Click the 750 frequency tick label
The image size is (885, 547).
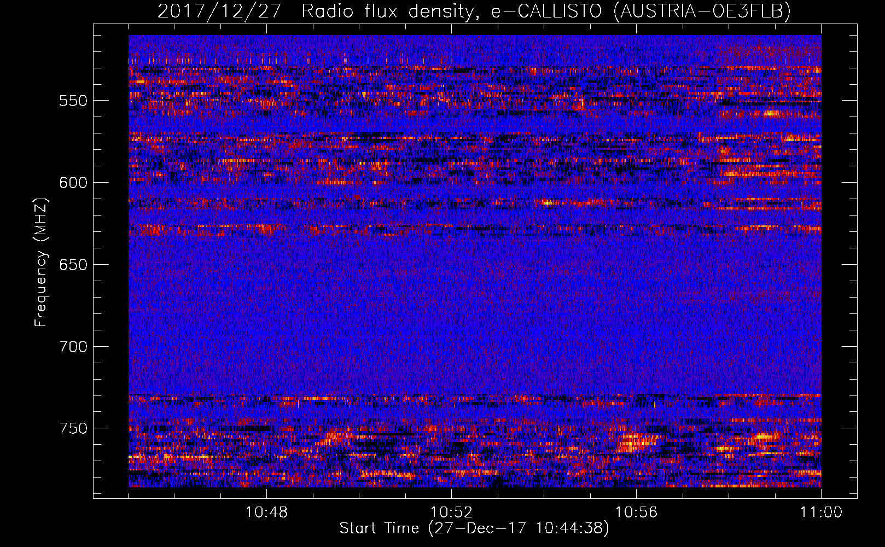pos(73,428)
